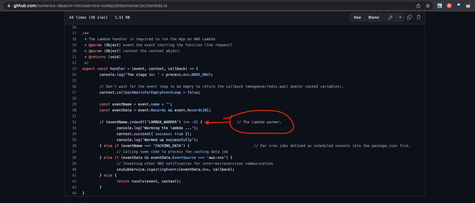This screenshot has height=203, width=475.
Task: Open the blue window-shaped browser extension icon
Action: click(440, 6)
